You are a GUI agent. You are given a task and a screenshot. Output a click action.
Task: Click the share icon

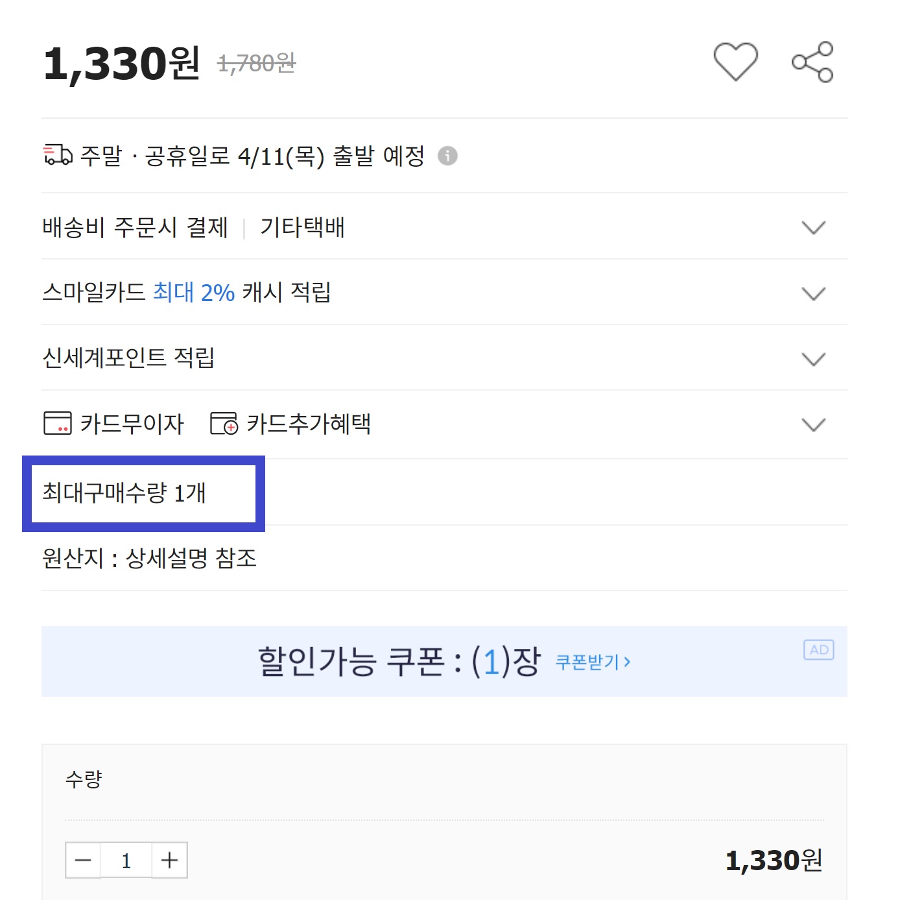(812, 62)
